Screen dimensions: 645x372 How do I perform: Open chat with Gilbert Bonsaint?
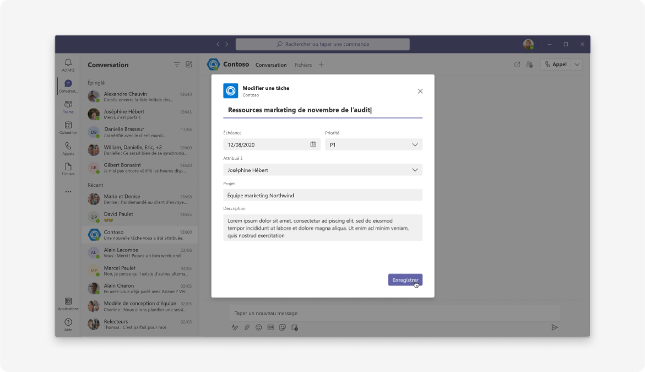140,168
